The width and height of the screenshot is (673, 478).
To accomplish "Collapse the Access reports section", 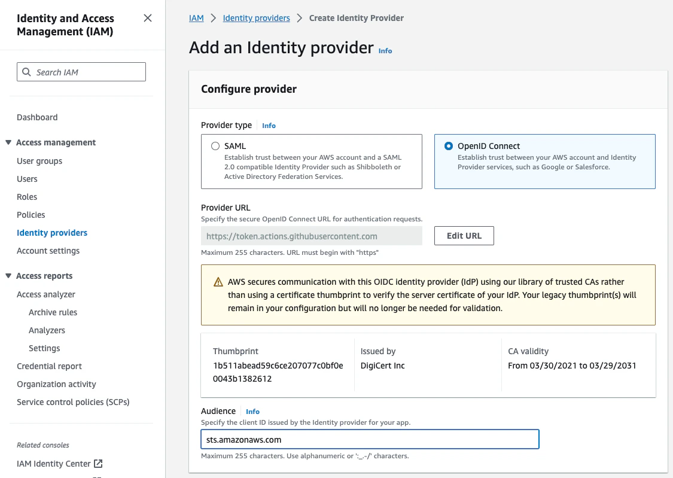I will 8,276.
